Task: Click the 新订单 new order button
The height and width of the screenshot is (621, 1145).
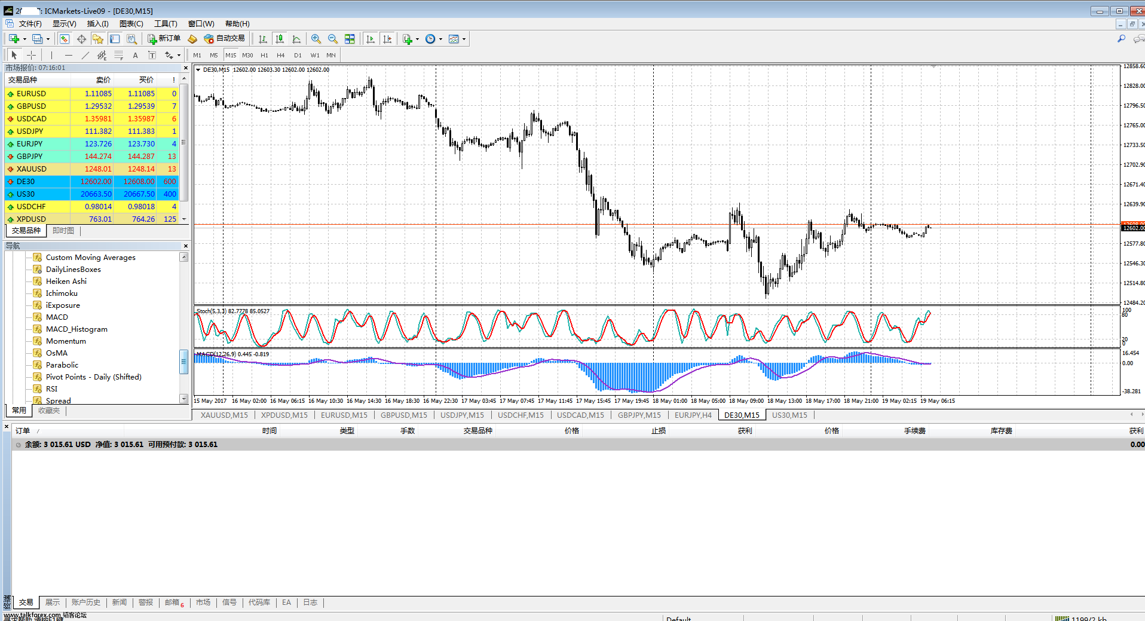Action: (x=164, y=39)
